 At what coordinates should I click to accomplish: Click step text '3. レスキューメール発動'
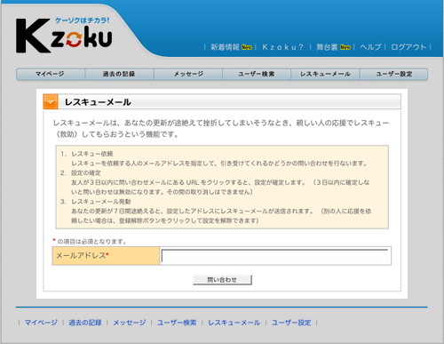click(96, 202)
